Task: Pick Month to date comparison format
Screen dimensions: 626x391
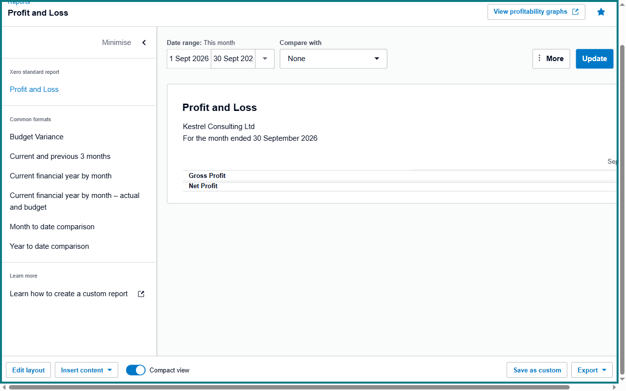Action: 52,227
